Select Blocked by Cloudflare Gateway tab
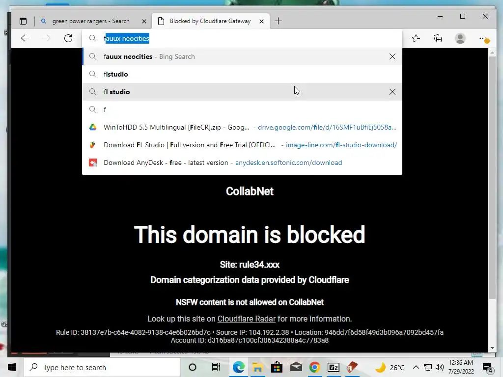Image resolution: width=503 pixels, height=377 pixels. 210,21
